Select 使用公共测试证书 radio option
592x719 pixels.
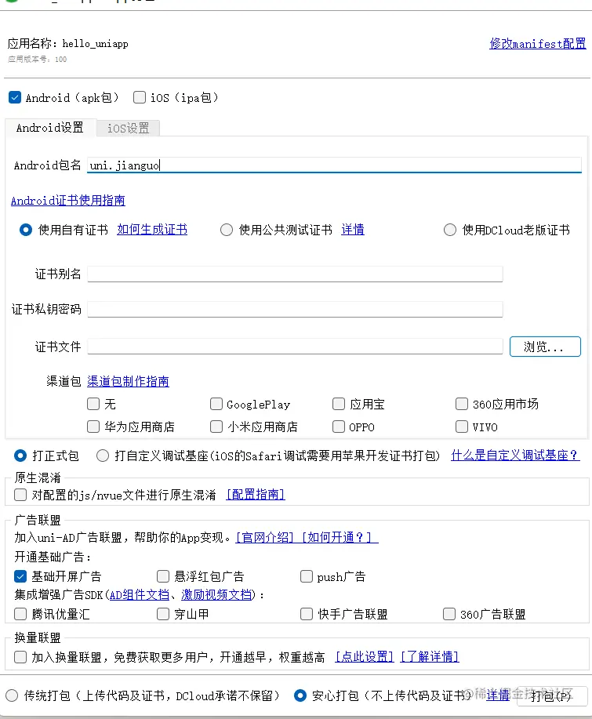coord(227,230)
